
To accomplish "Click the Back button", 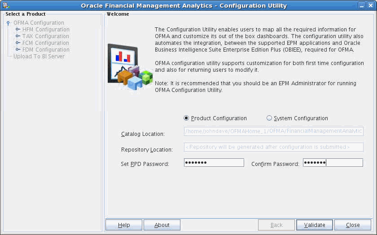I will pyautogui.click(x=276, y=225).
